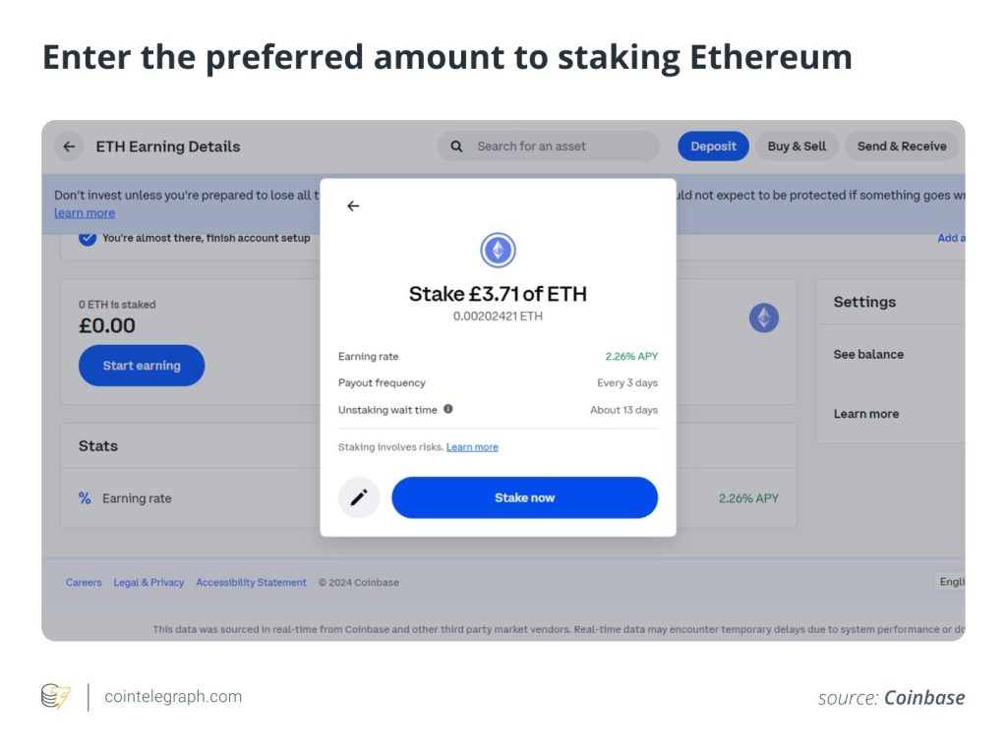Click the info icon beside Unstaking wait time
This screenshot has height=753, width=1007.
[x=448, y=409]
